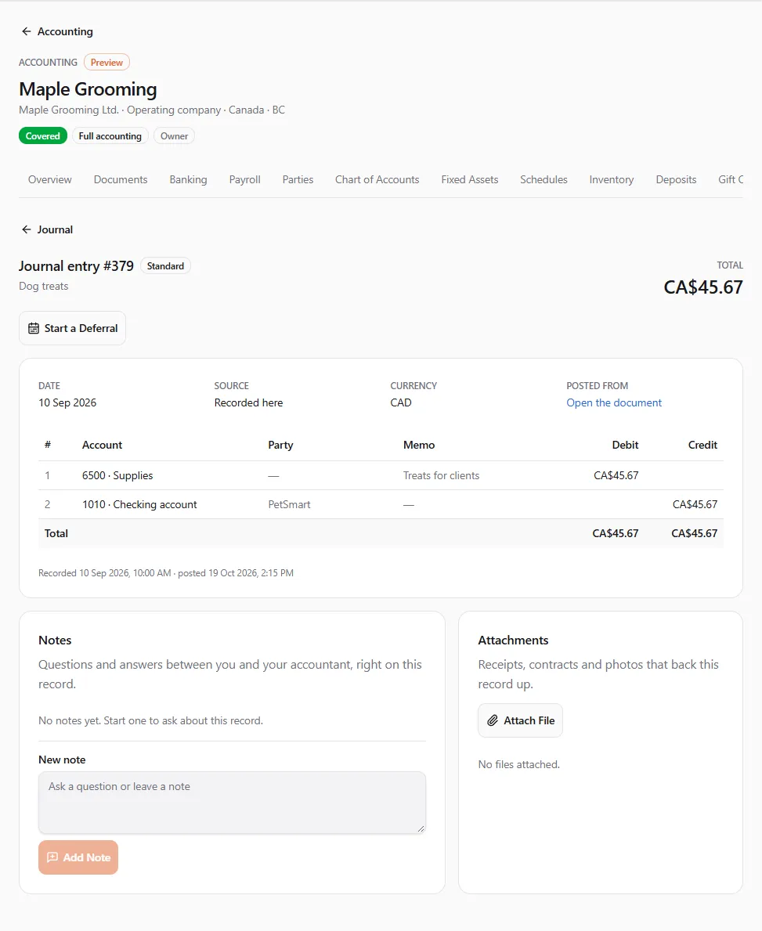Image resolution: width=762 pixels, height=931 pixels.
Task: Click the Maple Grooming title
Action: pyautogui.click(x=88, y=89)
